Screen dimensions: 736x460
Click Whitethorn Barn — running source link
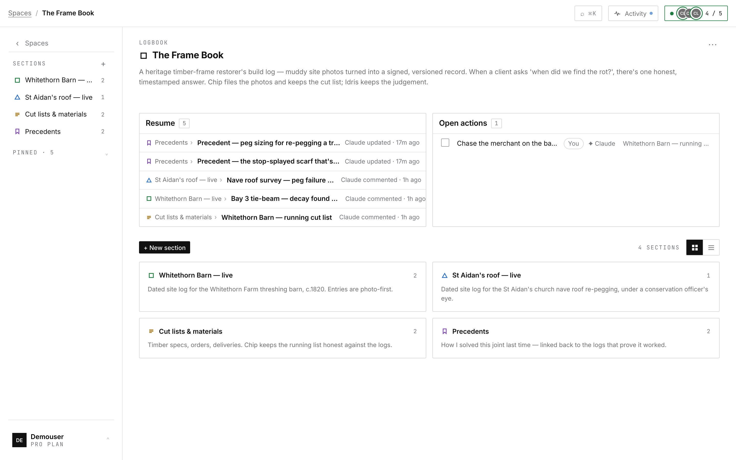pyautogui.click(x=665, y=144)
